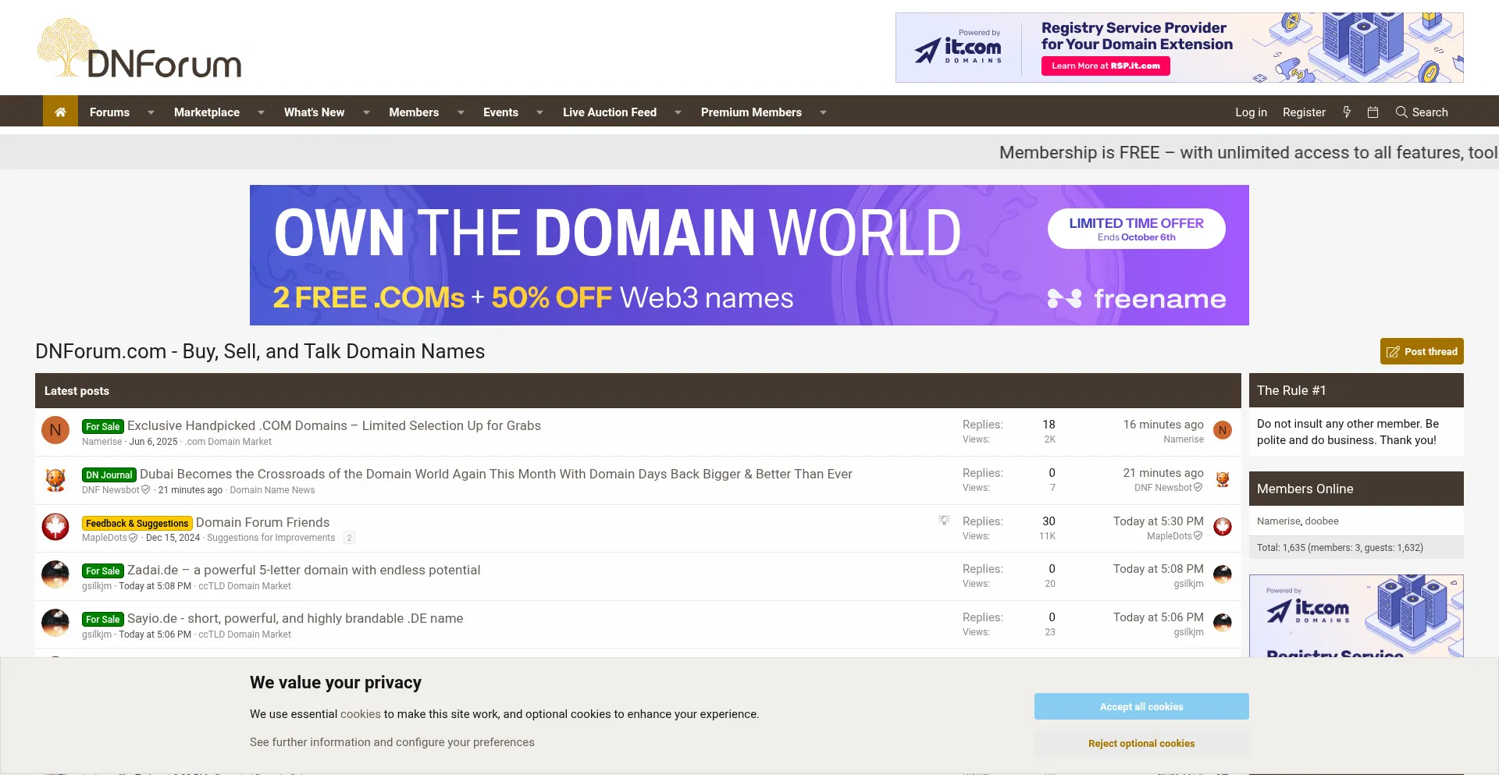Click the Home icon in navigation bar
1499x775 pixels.
60,112
